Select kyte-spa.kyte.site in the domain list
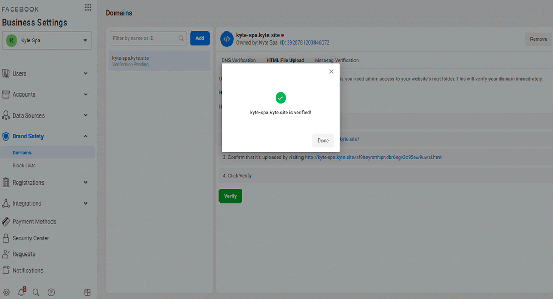This screenshot has height=299, width=553. [159, 60]
